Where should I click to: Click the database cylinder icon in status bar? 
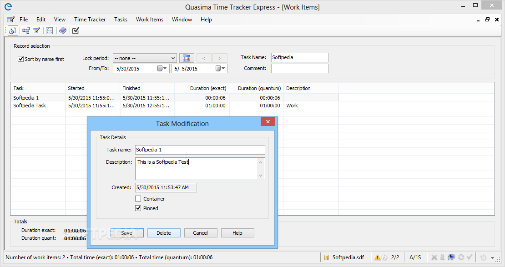[326, 257]
